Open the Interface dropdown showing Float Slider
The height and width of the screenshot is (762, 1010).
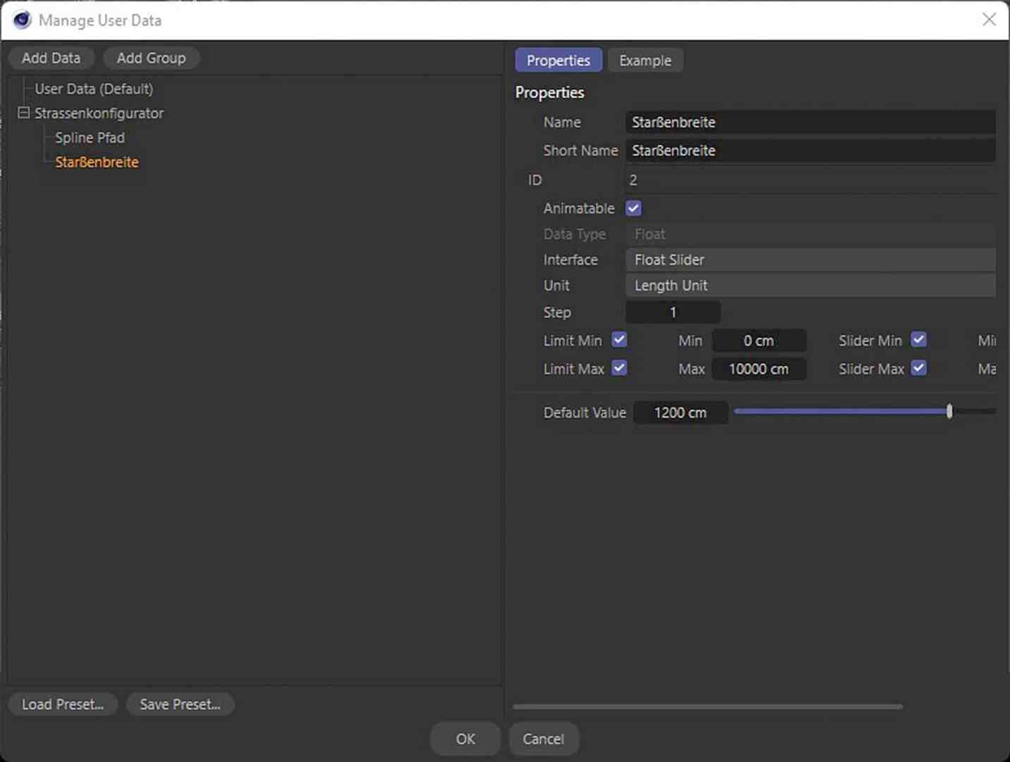pos(810,260)
